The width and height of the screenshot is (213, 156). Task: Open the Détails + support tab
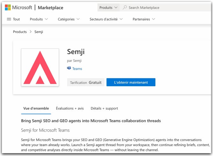[x=104, y=108]
